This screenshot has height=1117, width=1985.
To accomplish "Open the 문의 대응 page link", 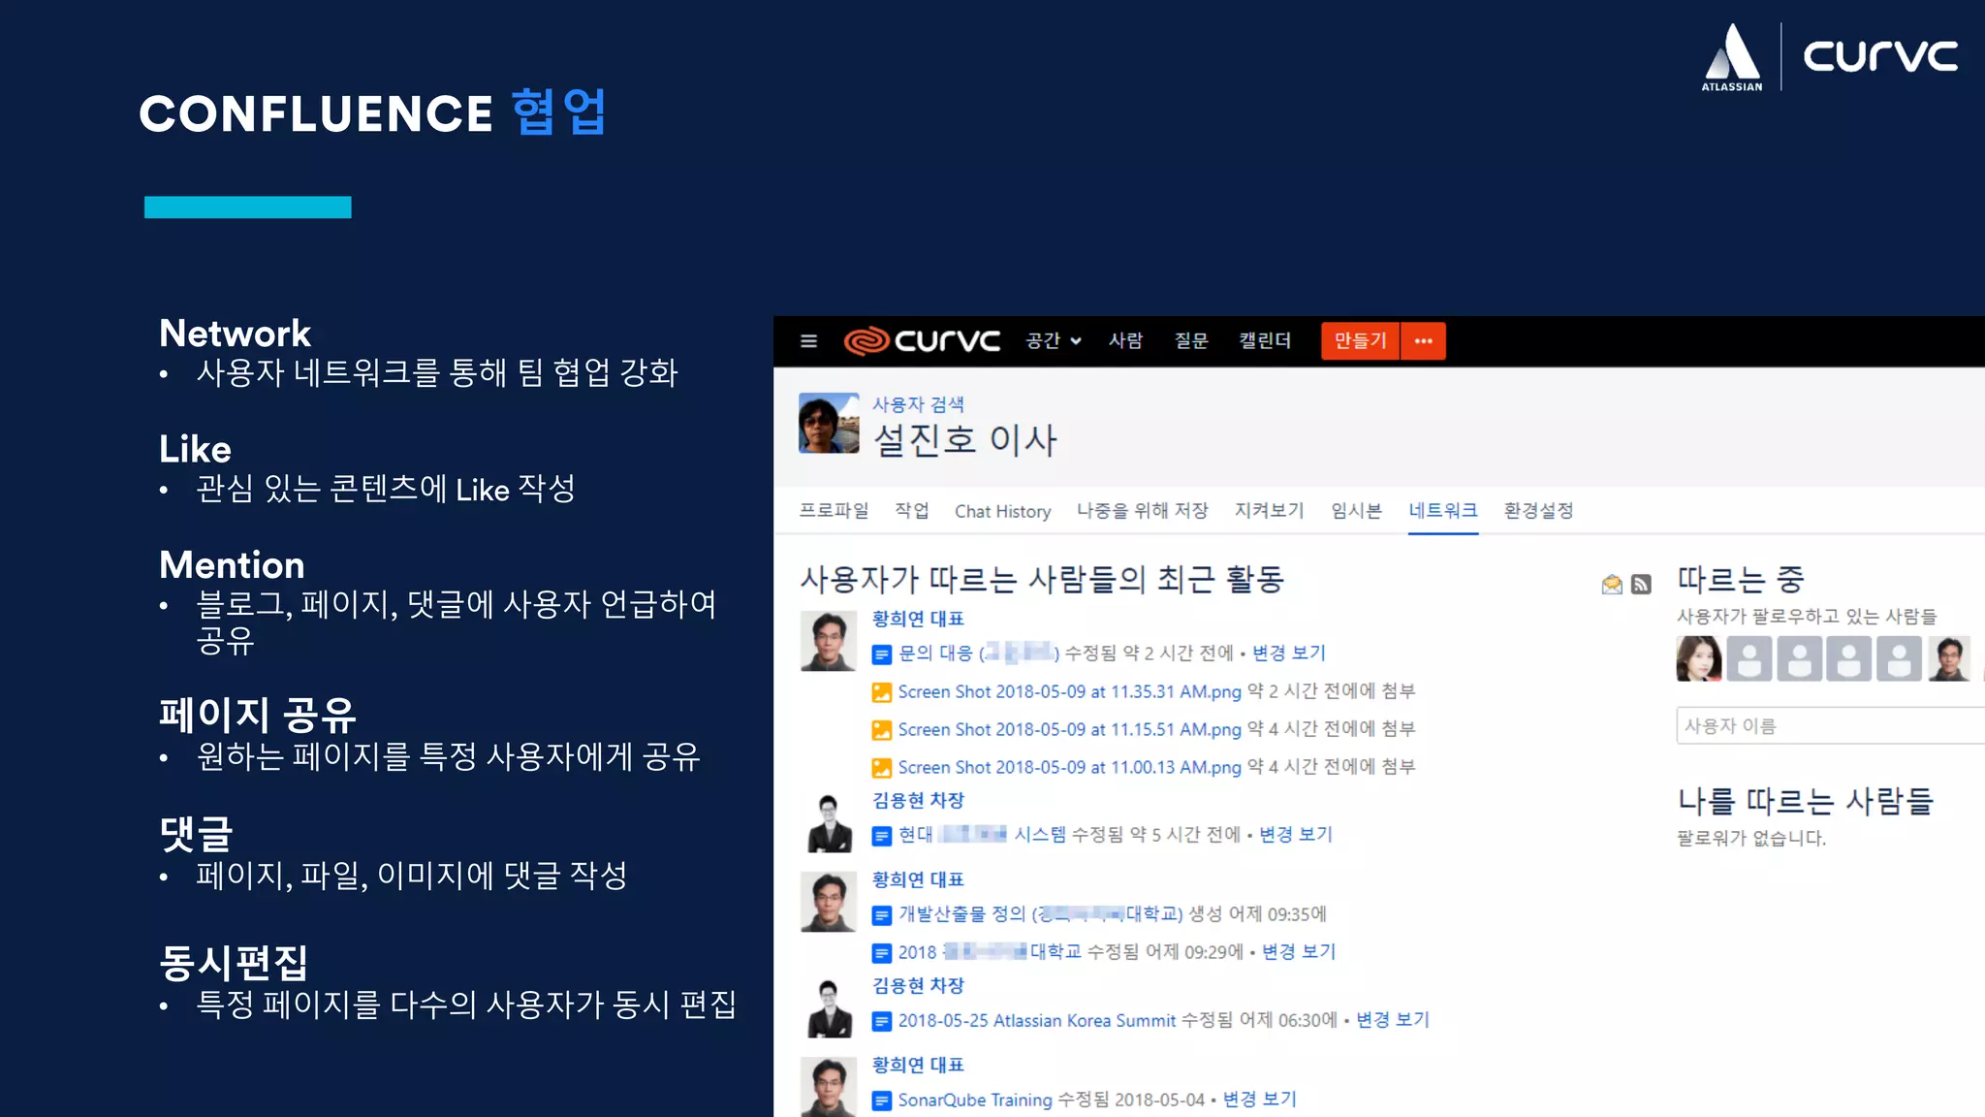I will point(979,654).
